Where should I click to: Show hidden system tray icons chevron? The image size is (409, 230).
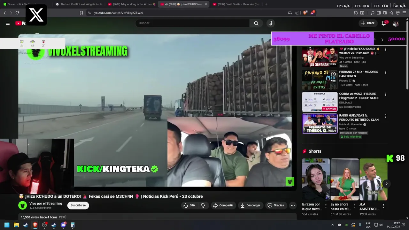tap(333, 225)
